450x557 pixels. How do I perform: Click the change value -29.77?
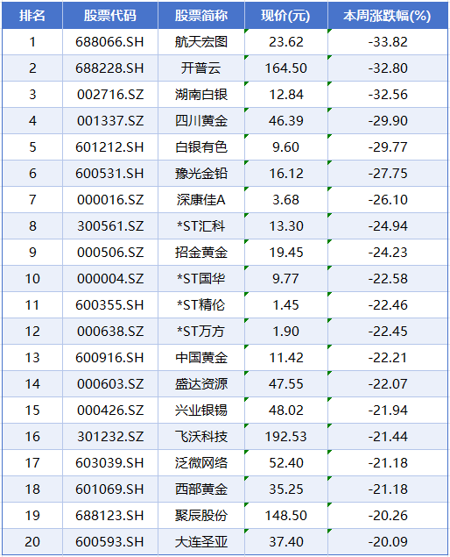388,147
